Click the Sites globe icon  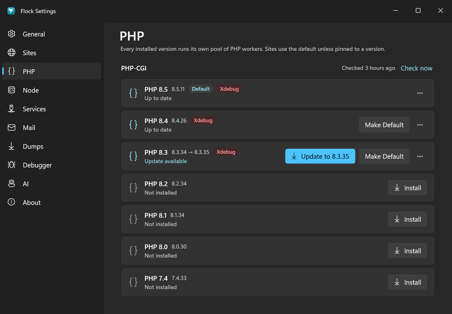point(12,52)
